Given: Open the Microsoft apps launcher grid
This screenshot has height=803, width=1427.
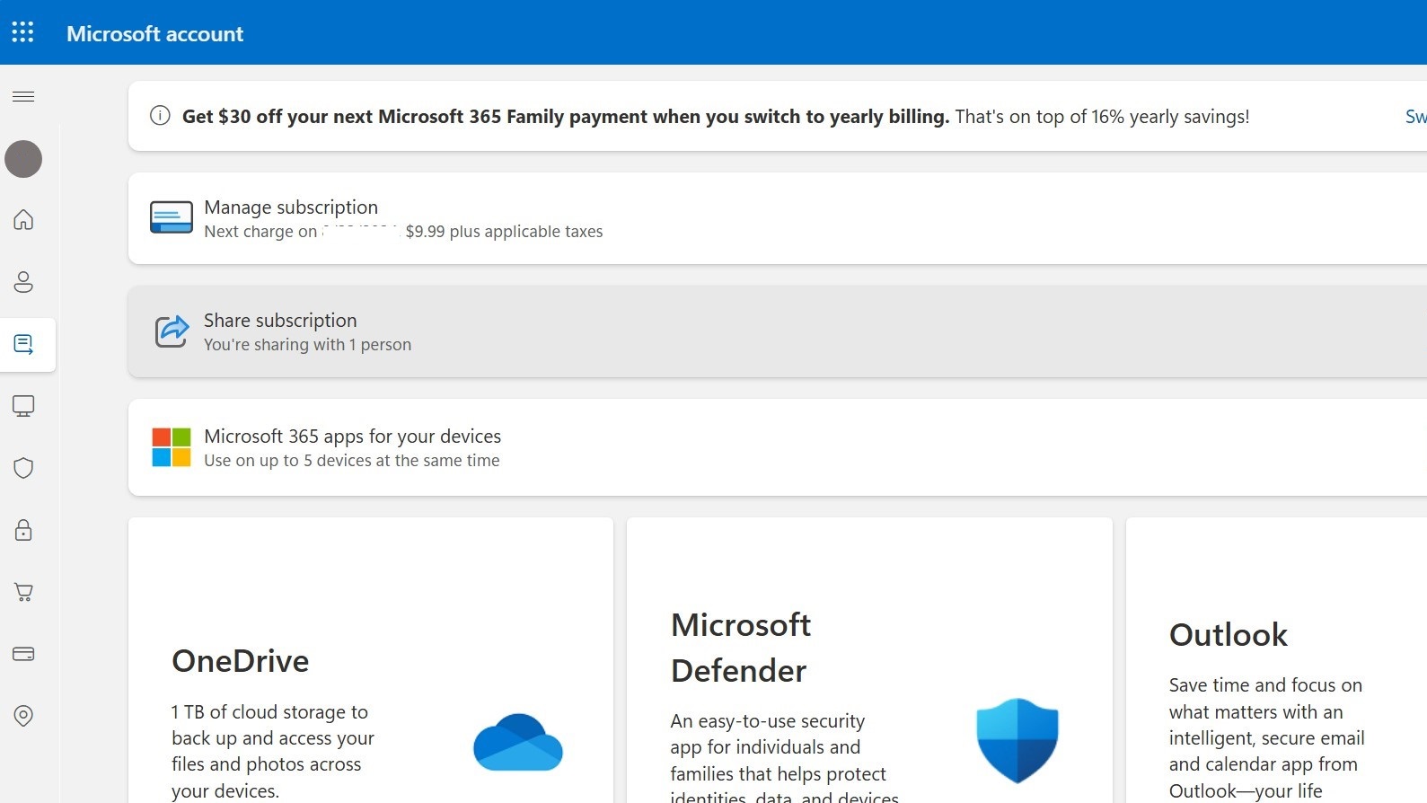Looking at the screenshot, I should [x=22, y=32].
